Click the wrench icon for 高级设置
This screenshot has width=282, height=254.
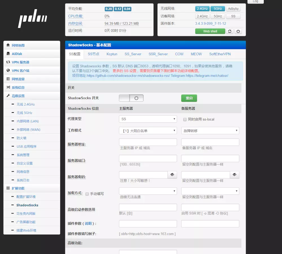pos(8,96)
